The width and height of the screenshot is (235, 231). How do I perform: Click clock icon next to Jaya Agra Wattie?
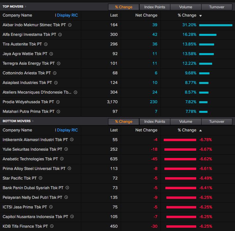(x=51, y=54)
